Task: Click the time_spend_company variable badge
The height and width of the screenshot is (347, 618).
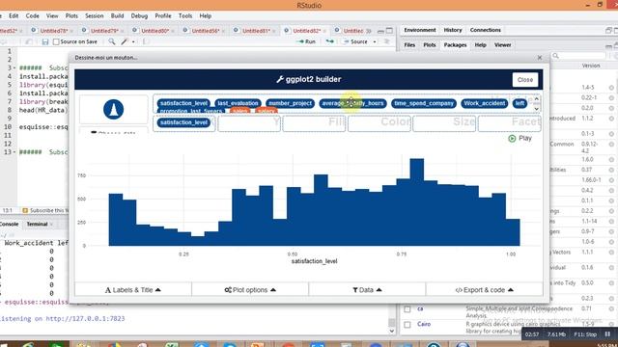Action: 424,103
